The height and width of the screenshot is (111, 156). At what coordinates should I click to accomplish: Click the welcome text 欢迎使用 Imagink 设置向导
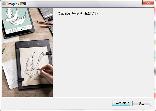(78, 13)
